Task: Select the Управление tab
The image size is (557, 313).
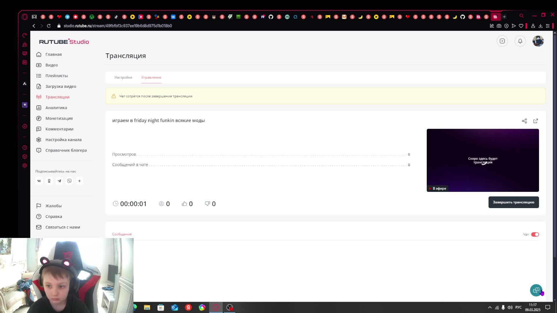Action: click(x=151, y=77)
